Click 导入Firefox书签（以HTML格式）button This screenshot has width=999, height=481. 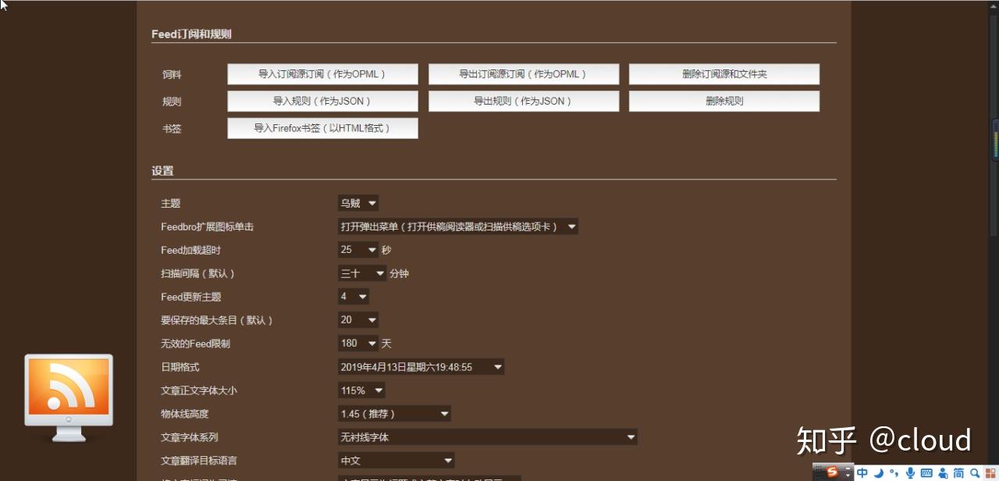point(322,128)
